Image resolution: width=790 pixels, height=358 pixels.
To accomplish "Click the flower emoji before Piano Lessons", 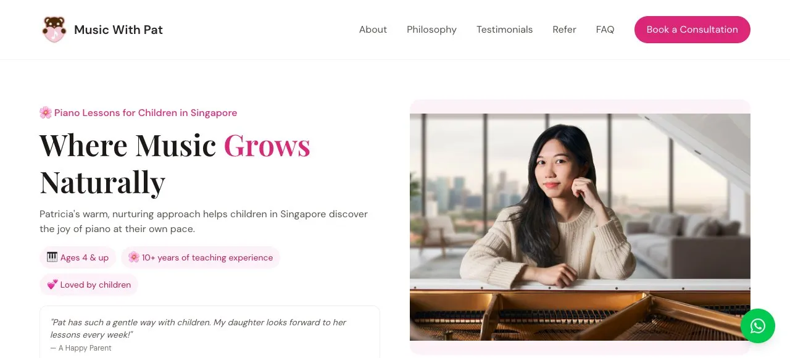I will (46, 112).
